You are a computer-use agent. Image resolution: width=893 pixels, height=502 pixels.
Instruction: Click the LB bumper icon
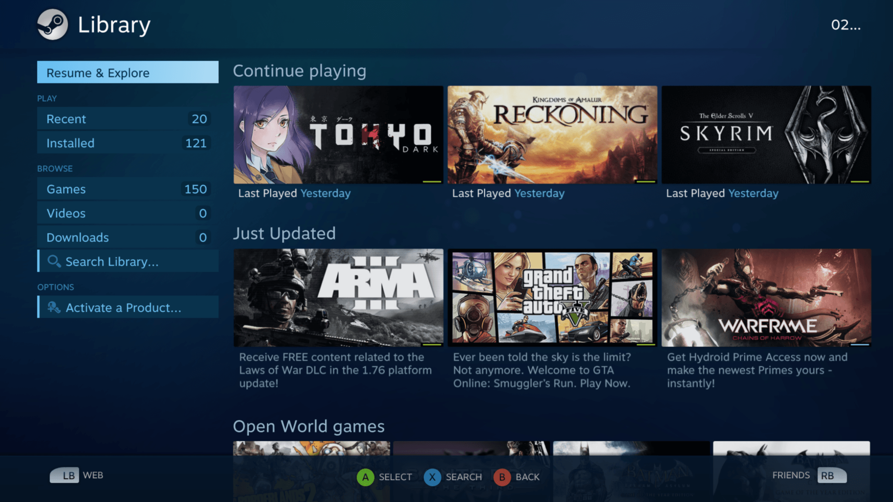65,475
